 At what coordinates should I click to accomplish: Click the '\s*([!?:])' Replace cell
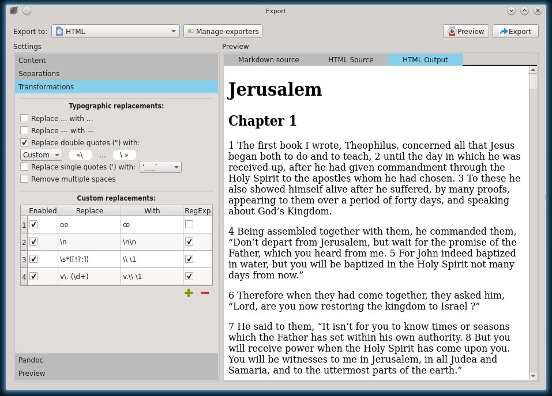[89, 259]
